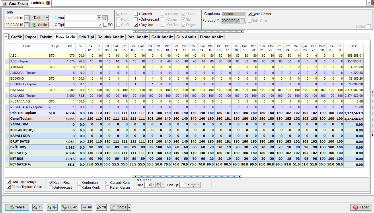Image resolution: width=374 pixels, height=213 pixels.
Task: Decrease En Yüksek Oda Tipi value left arrow
Action: [x=189, y=185]
